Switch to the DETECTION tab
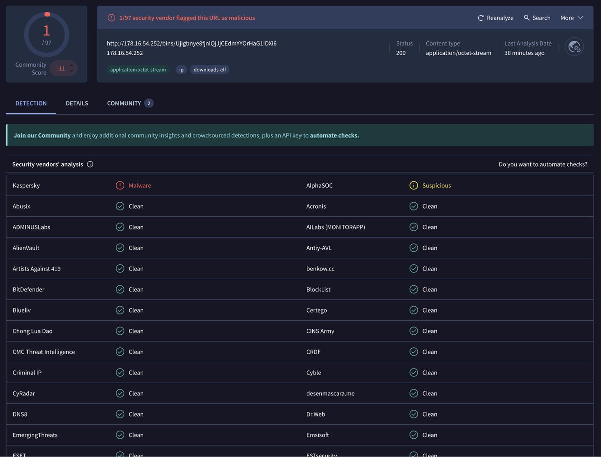 pyautogui.click(x=31, y=103)
